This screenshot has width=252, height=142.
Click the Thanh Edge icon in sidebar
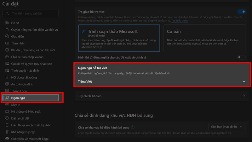(7, 91)
